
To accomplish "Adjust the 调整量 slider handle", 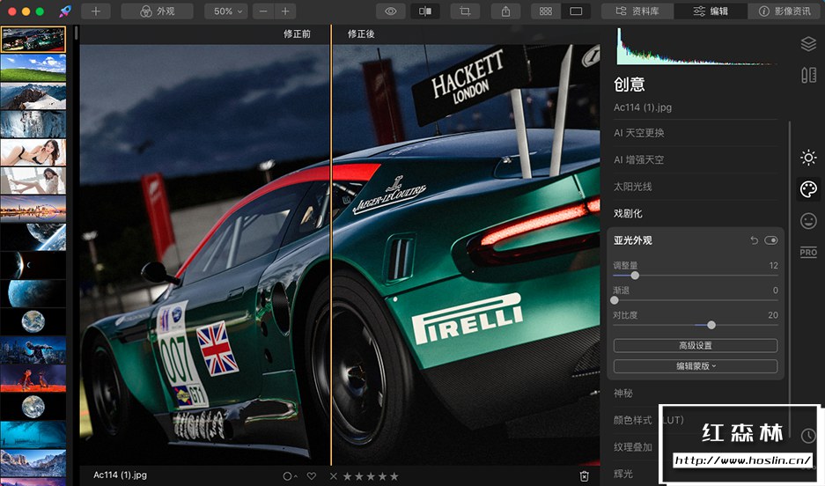I will 635,275.
